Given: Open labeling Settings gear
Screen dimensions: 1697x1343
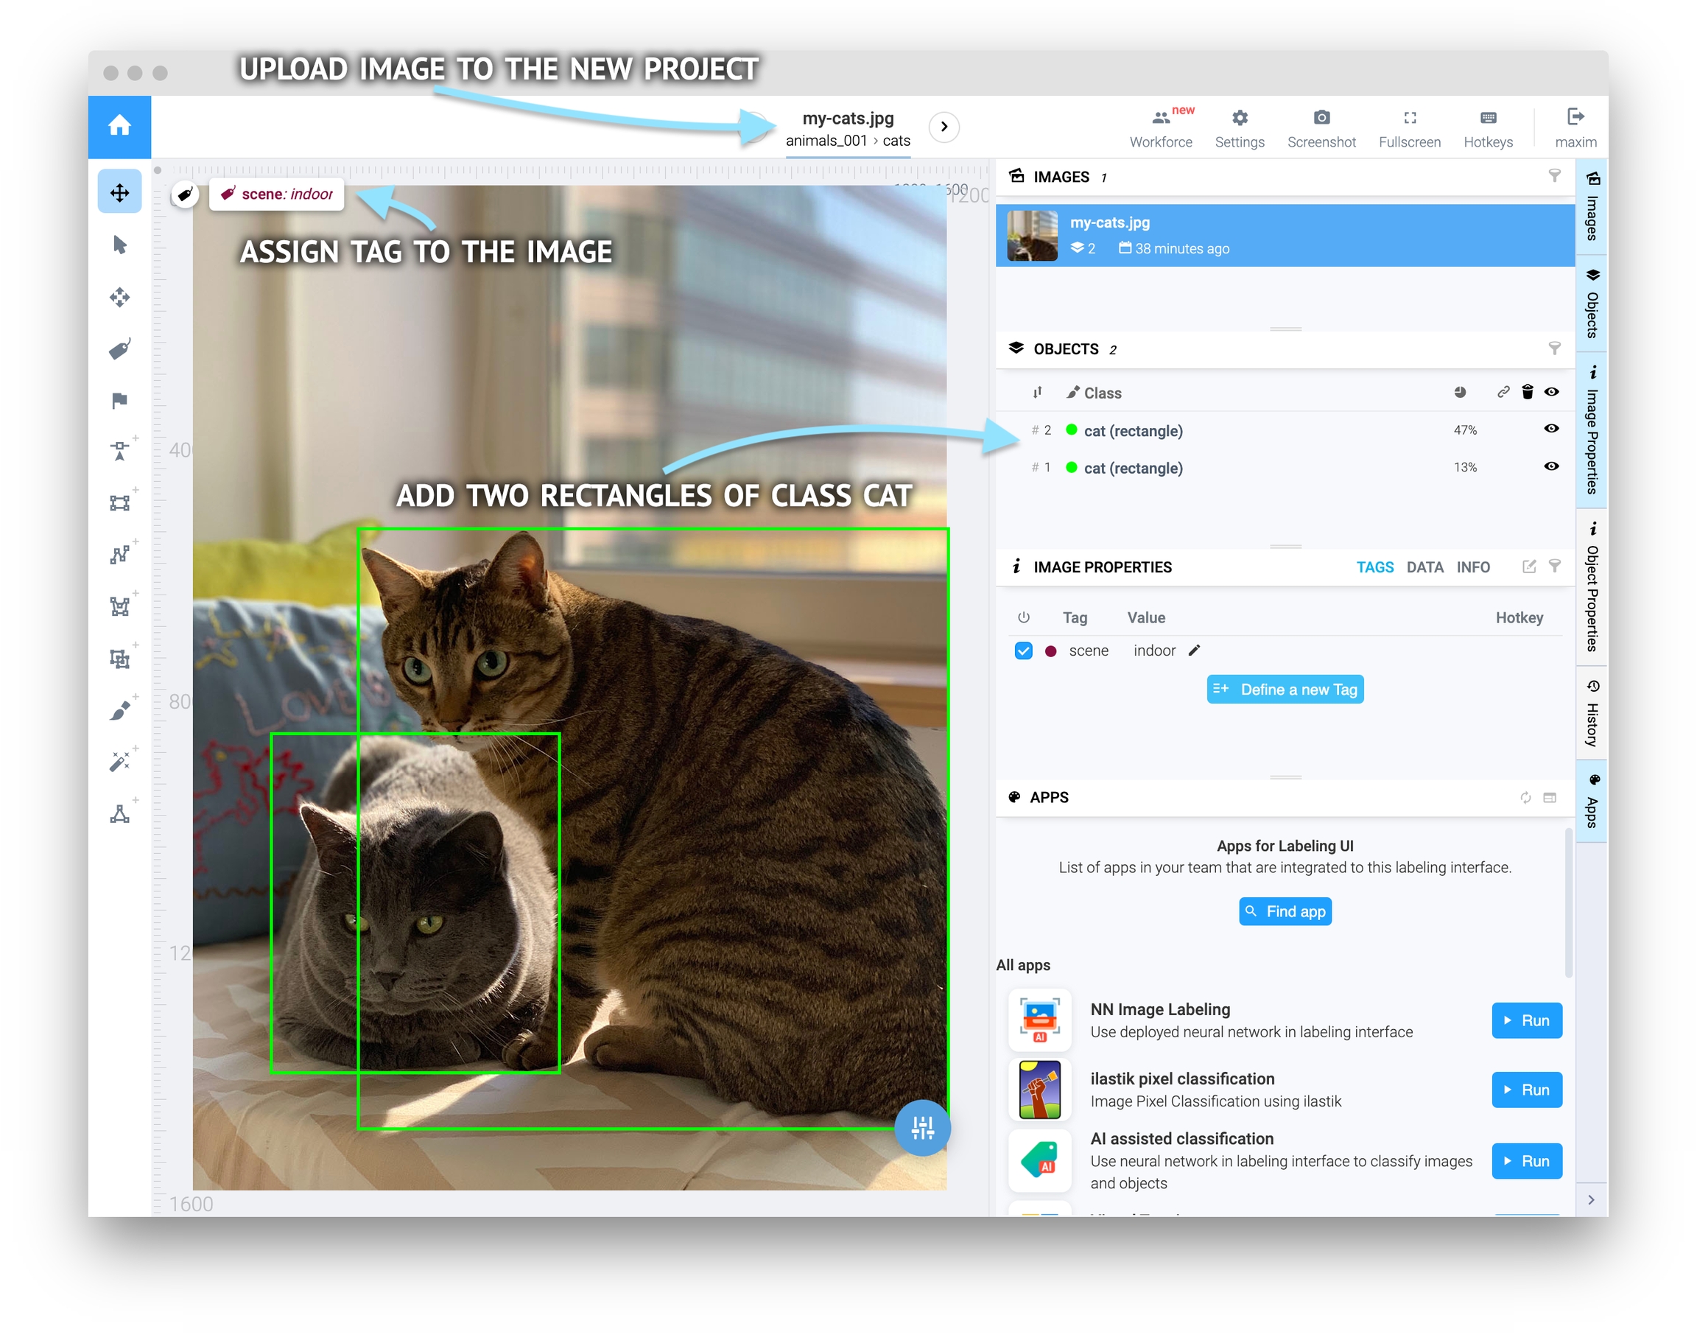Looking at the screenshot, I should 1240,127.
